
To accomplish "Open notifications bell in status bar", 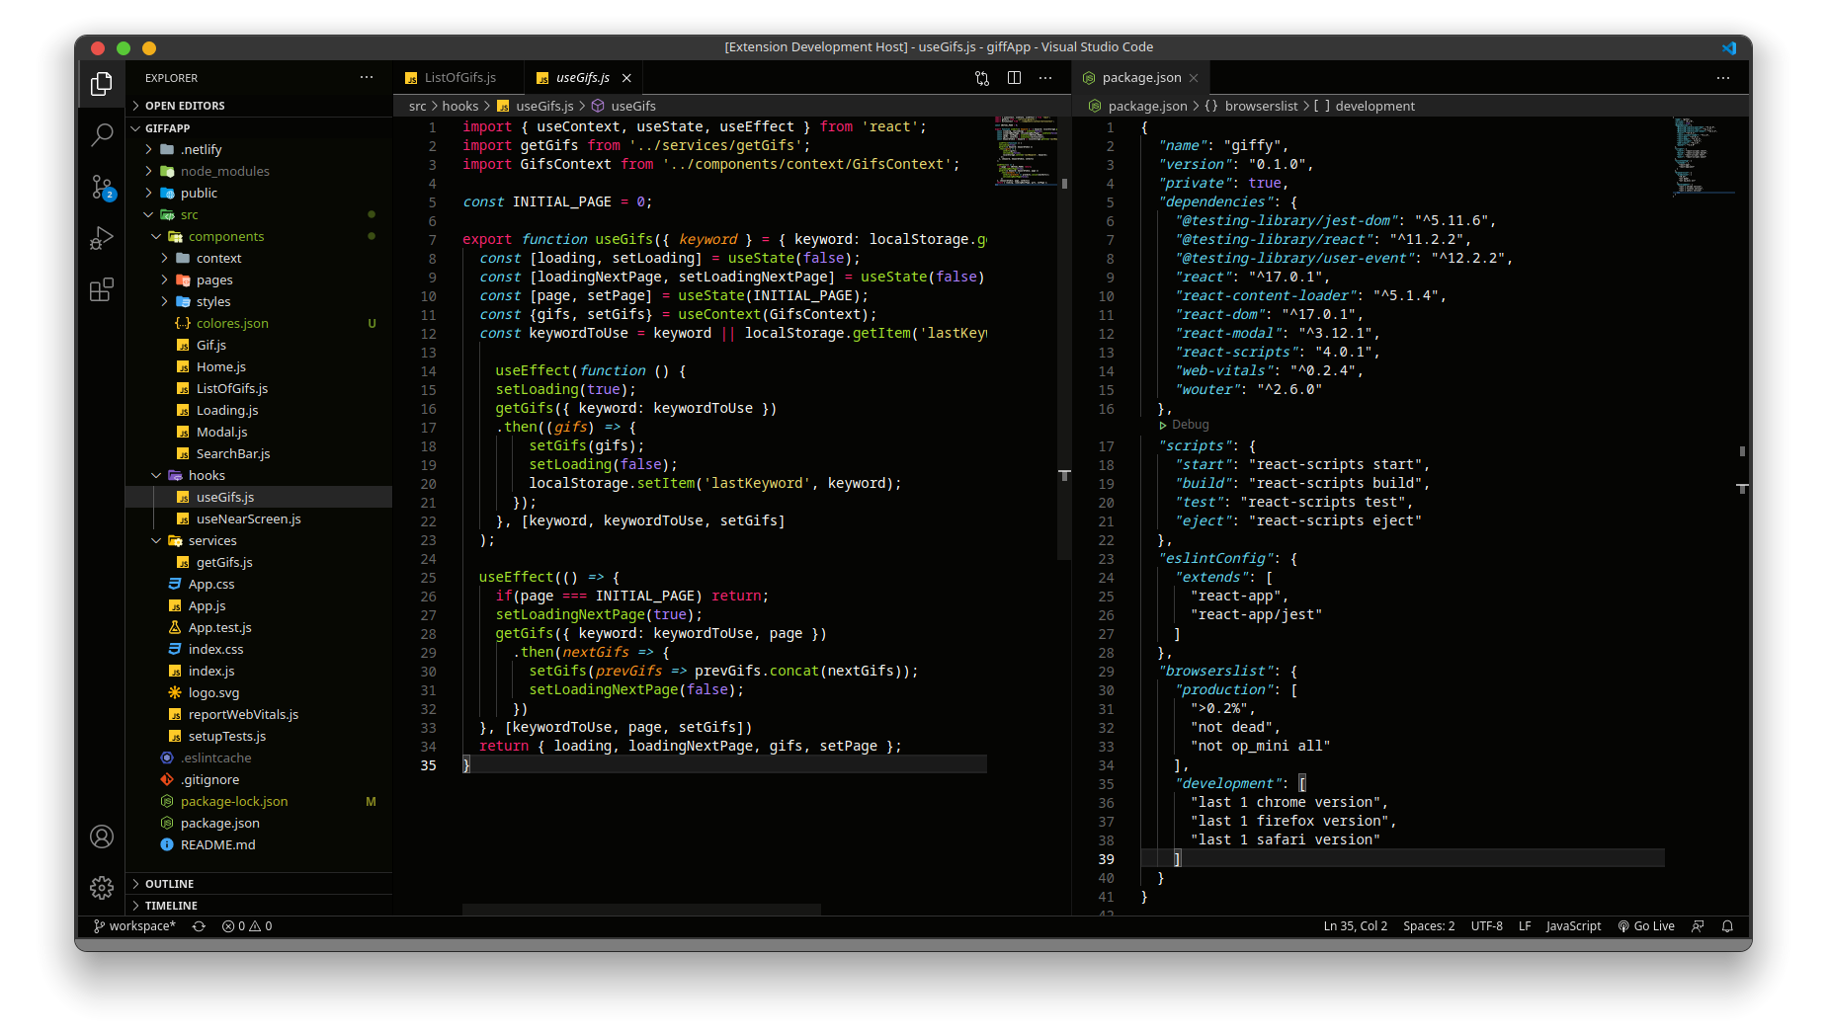I will click(1727, 926).
